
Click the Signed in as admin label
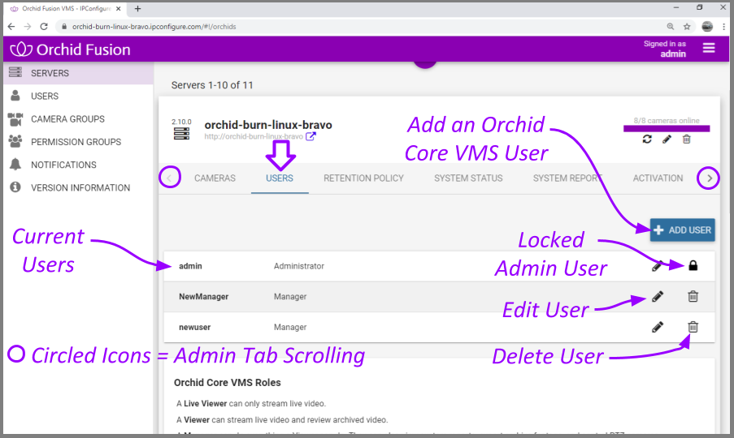(665, 49)
